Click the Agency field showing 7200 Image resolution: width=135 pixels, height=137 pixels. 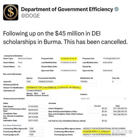30,81
